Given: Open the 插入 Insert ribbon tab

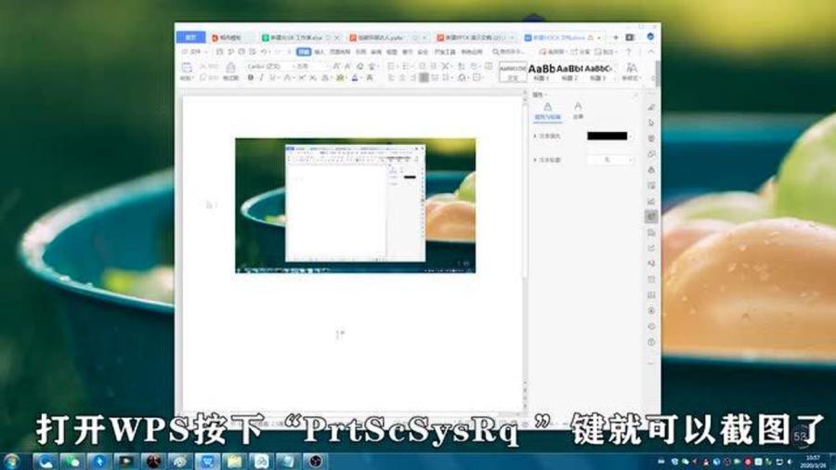Looking at the screenshot, I should [319, 52].
